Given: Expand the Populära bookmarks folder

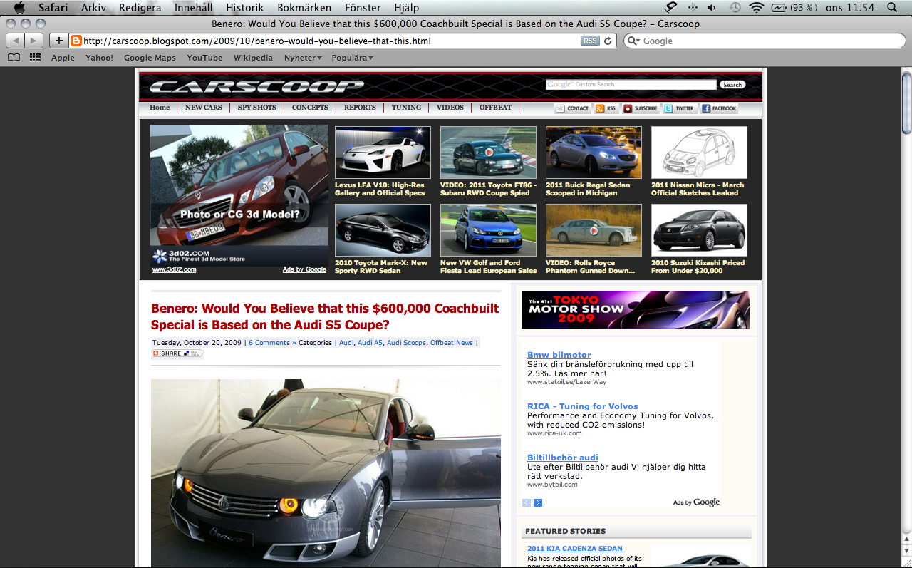Looking at the screenshot, I should 352,58.
